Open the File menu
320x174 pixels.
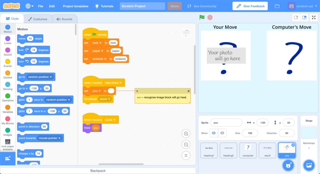tap(41, 6)
